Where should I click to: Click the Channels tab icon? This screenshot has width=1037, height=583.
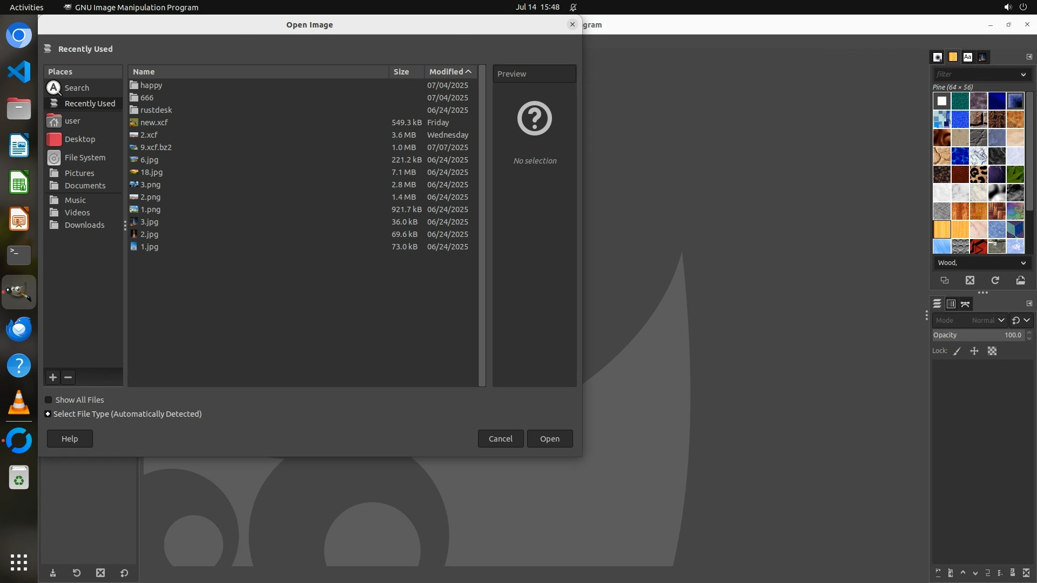pyautogui.click(x=951, y=304)
